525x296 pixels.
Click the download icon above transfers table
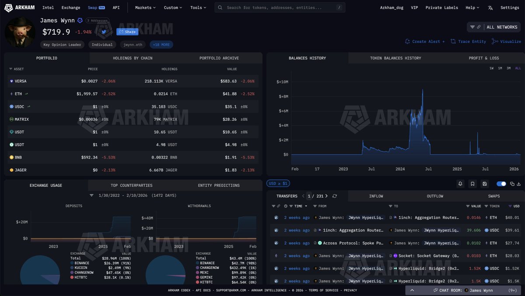pos(519,184)
